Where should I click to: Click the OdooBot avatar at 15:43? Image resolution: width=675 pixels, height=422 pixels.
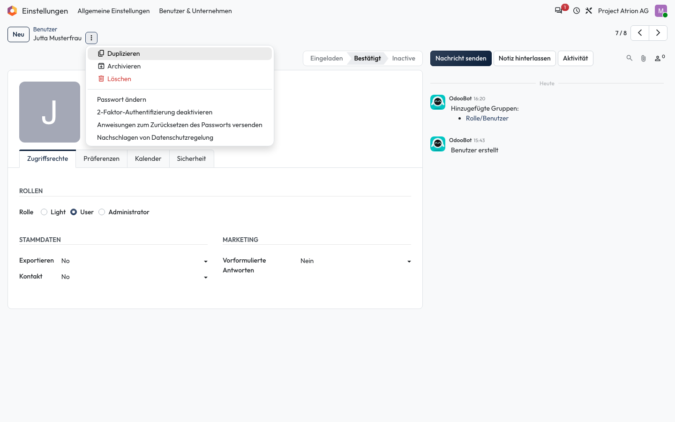tap(438, 144)
